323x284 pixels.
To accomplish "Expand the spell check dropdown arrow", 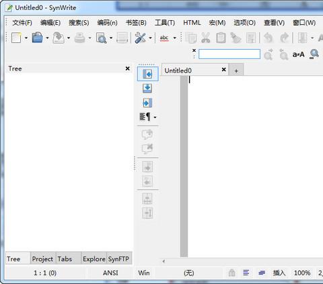I will pos(174,38).
